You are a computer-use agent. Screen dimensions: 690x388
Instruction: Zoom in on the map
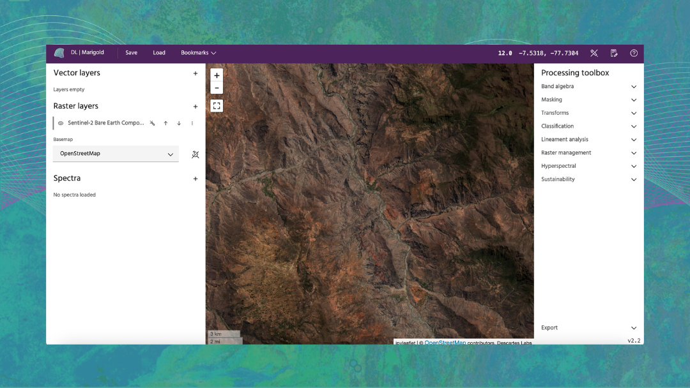click(217, 75)
